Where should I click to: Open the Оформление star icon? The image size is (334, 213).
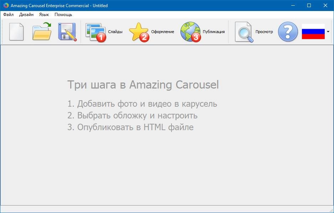pyautogui.click(x=139, y=32)
